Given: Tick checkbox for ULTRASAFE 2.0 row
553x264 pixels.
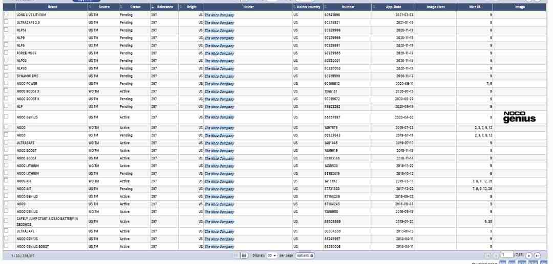Looking at the screenshot, I should [6, 22].
